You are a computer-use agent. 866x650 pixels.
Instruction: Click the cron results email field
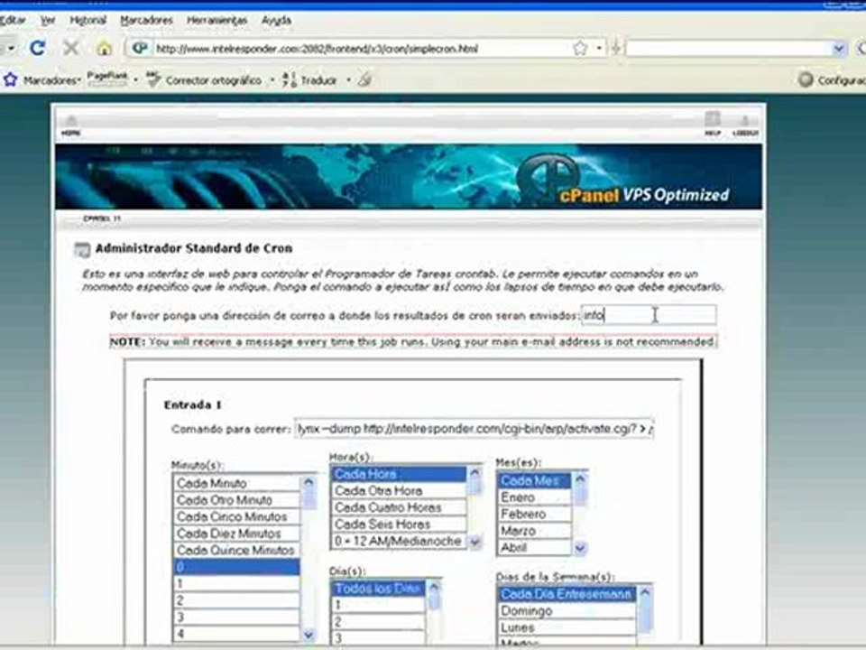tap(649, 315)
